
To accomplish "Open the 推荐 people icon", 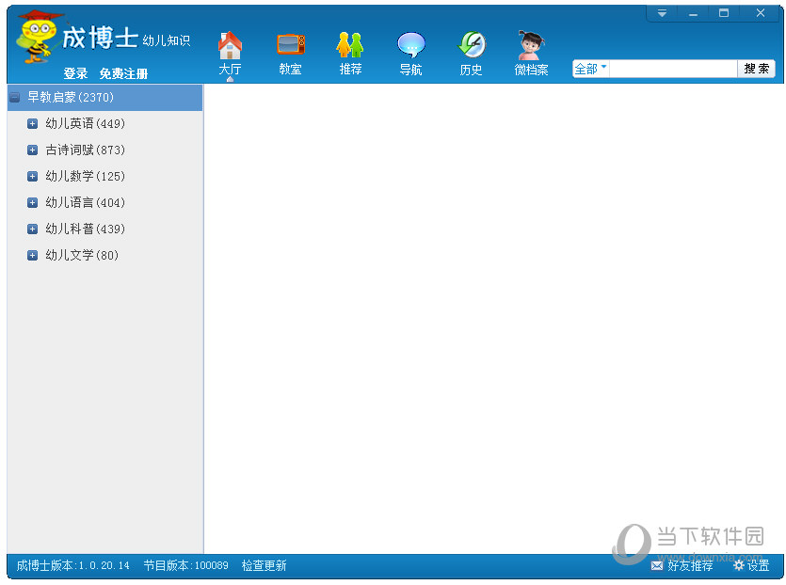I will (x=350, y=45).
